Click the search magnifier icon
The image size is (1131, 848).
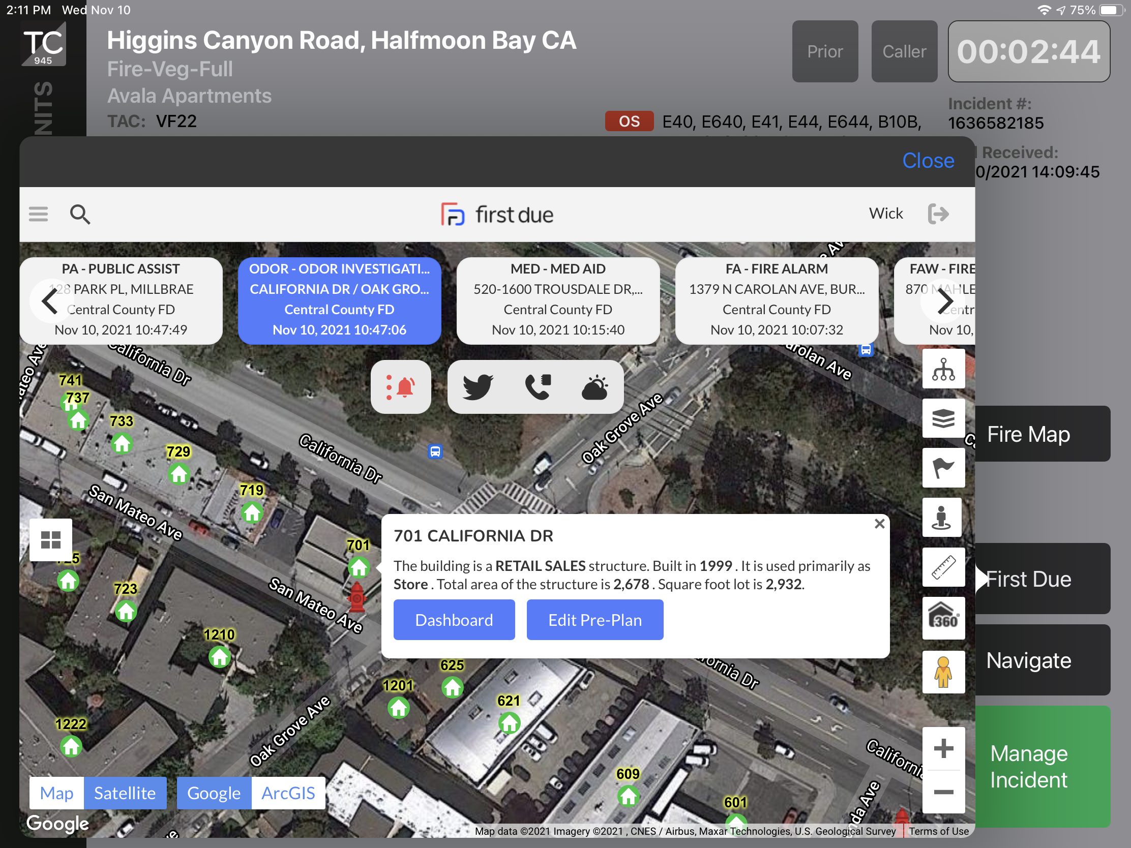(x=80, y=214)
